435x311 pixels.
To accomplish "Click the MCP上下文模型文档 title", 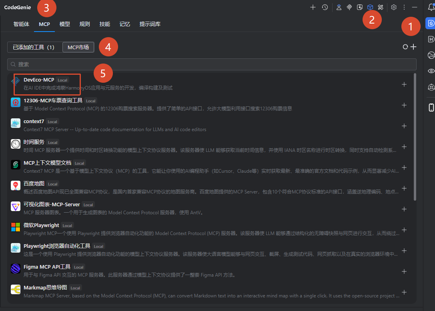I will tap(48, 163).
